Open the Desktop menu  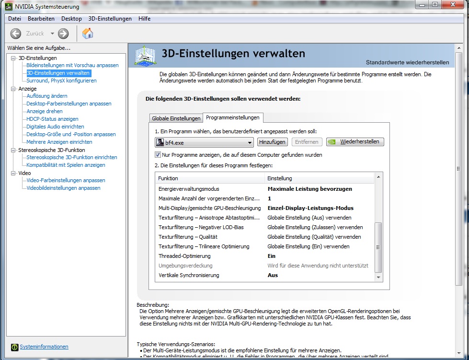pos(71,19)
